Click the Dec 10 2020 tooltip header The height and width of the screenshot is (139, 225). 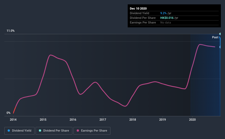click(x=138, y=8)
